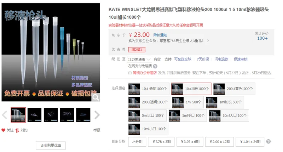Click the main pipette tips product image
This screenshot has height=152, width=283.
[x=51, y=52]
